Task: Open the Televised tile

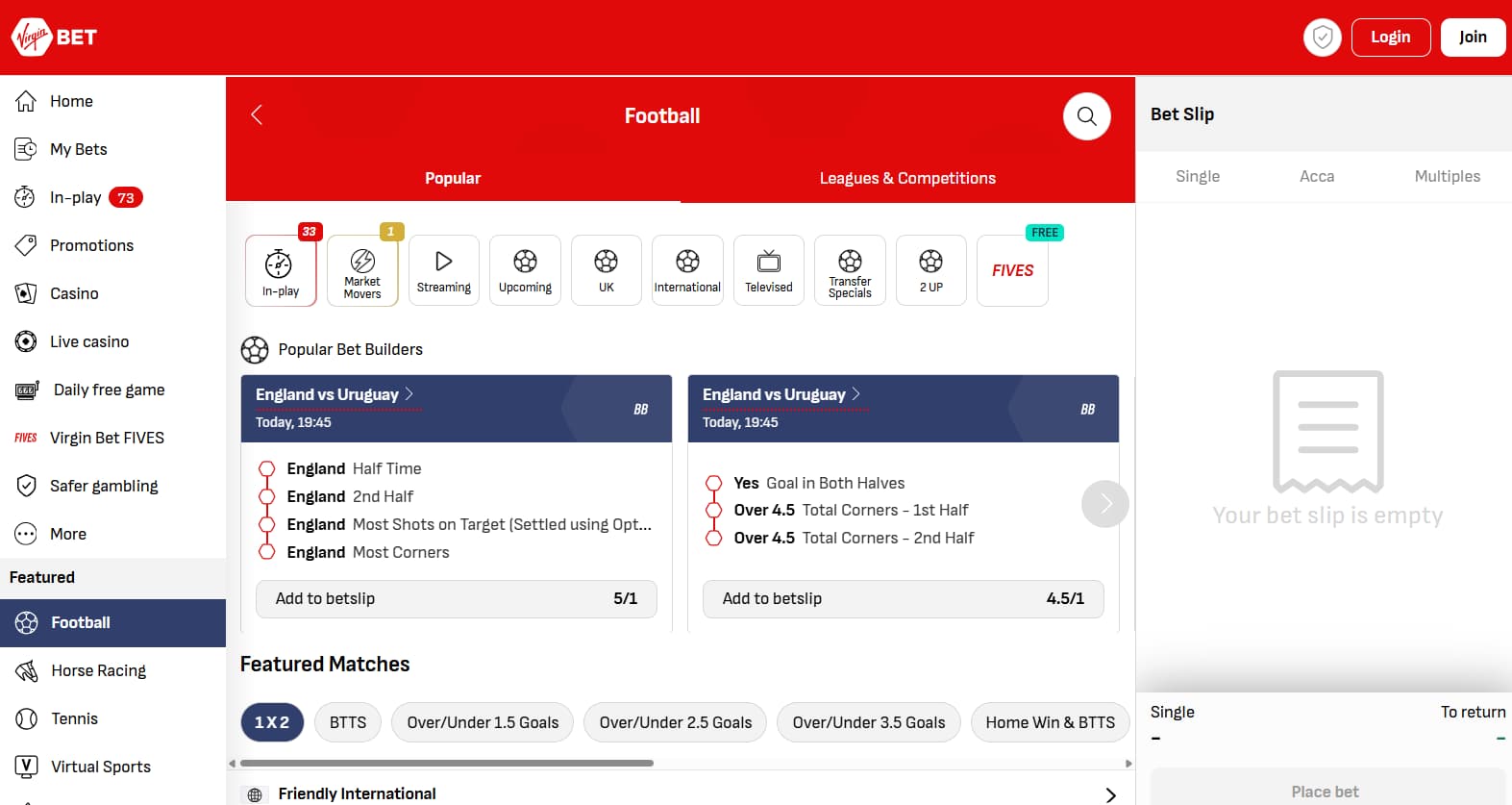Action: [769, 270]
